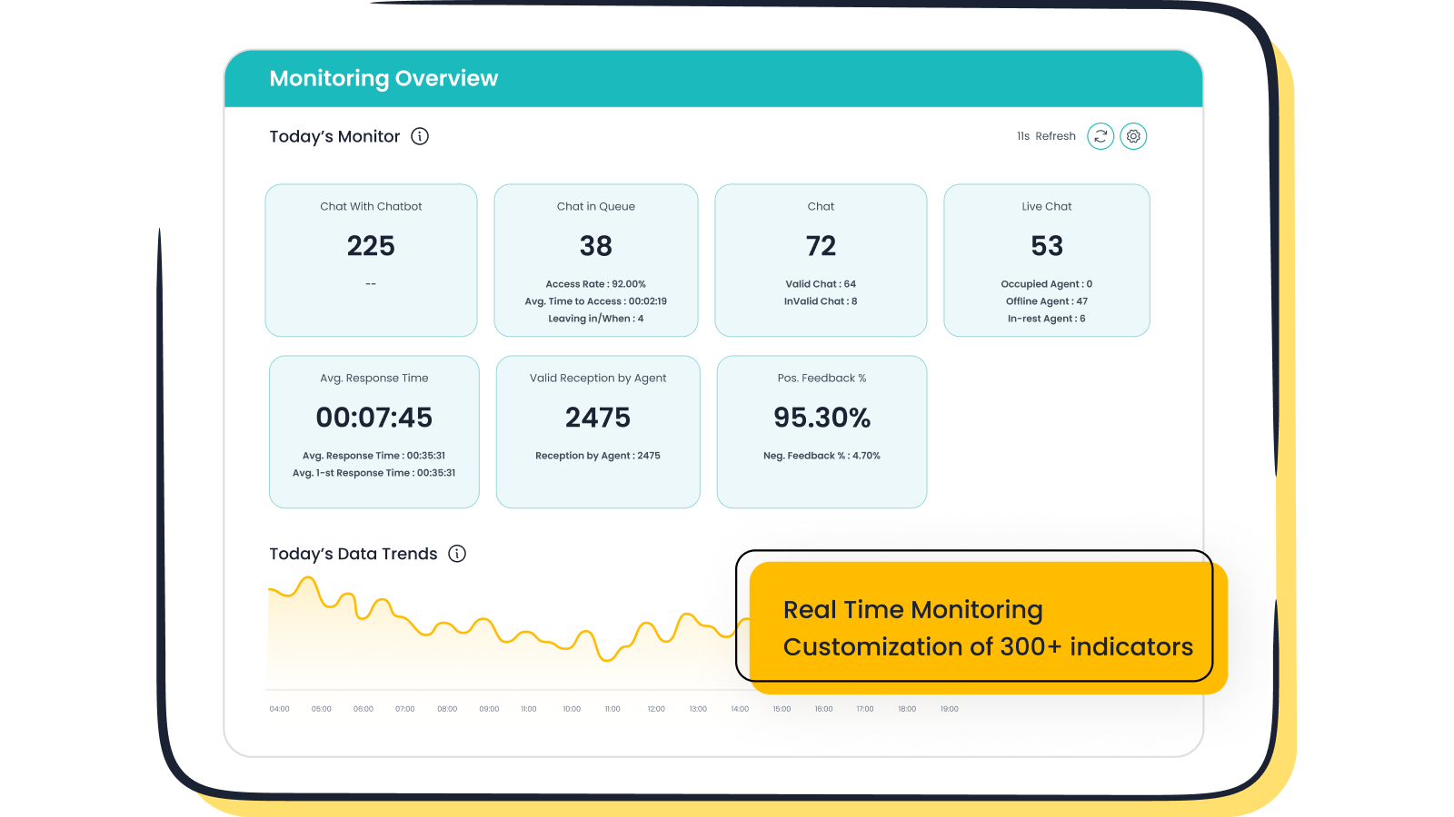
Task: Open the Monitoring Overview header tab
Action: click(383, 78)
